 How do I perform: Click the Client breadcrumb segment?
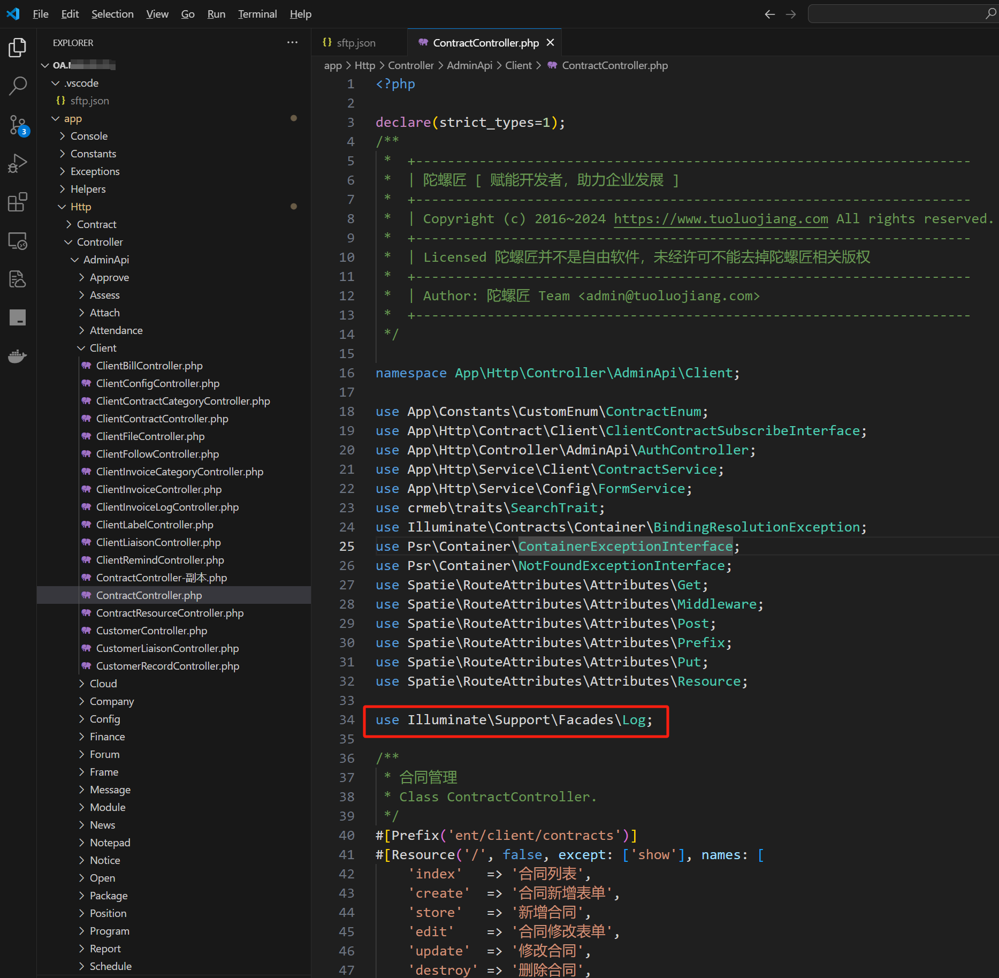518,65
